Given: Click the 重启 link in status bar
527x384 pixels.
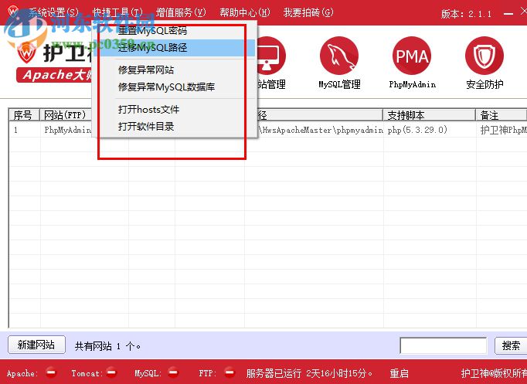Looking at the screenshot, I should click(399, 373).
